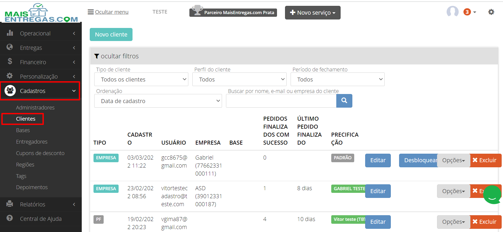Click the trophy partner badge icon
503x232 pixels.
[x=197, y=10]
